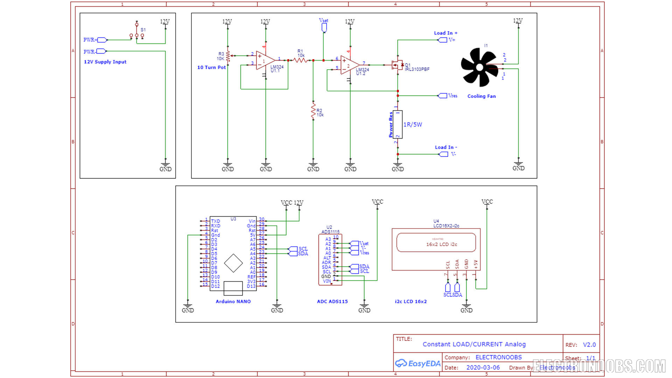Click the "i2c LCD 16x2" caption
The width and height of the screenshot is (672, 378).
411,301
